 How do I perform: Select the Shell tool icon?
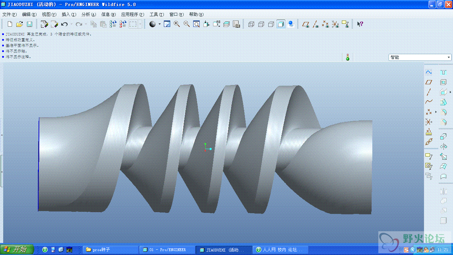443,82
